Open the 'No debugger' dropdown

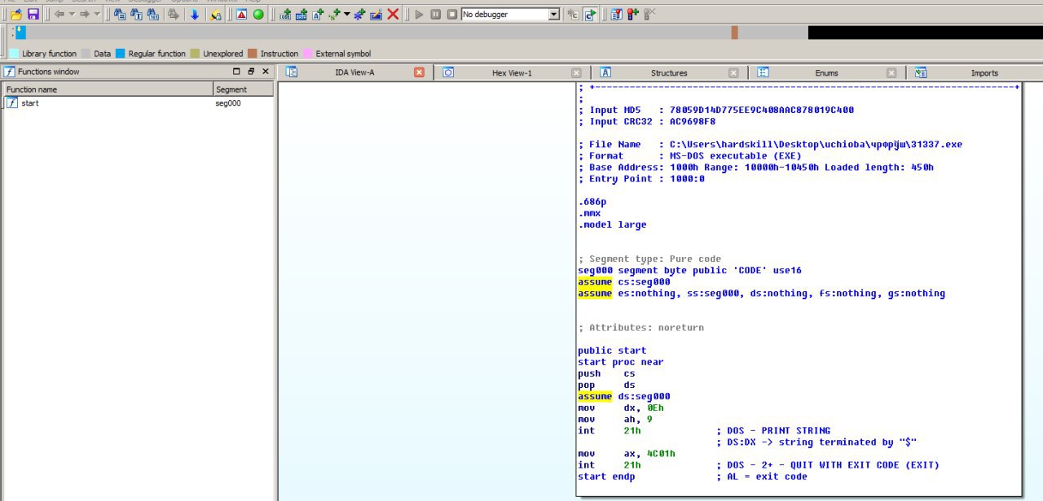point(554,15)
